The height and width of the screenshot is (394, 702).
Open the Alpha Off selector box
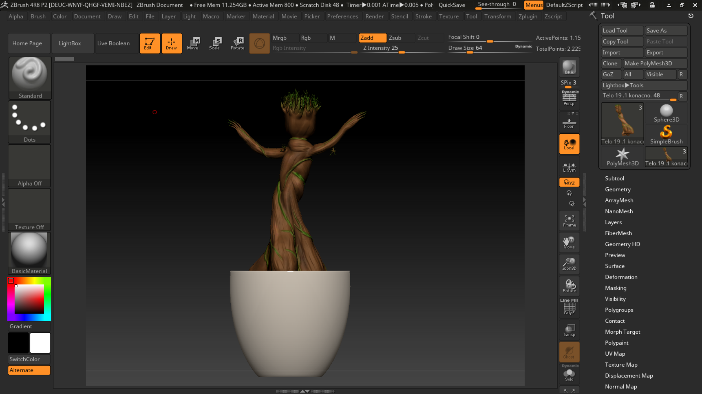tap(30, 166)
